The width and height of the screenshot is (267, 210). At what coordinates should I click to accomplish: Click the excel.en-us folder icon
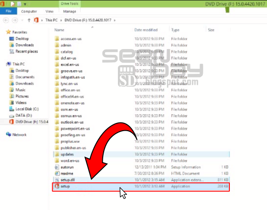[x=57, y=65]
